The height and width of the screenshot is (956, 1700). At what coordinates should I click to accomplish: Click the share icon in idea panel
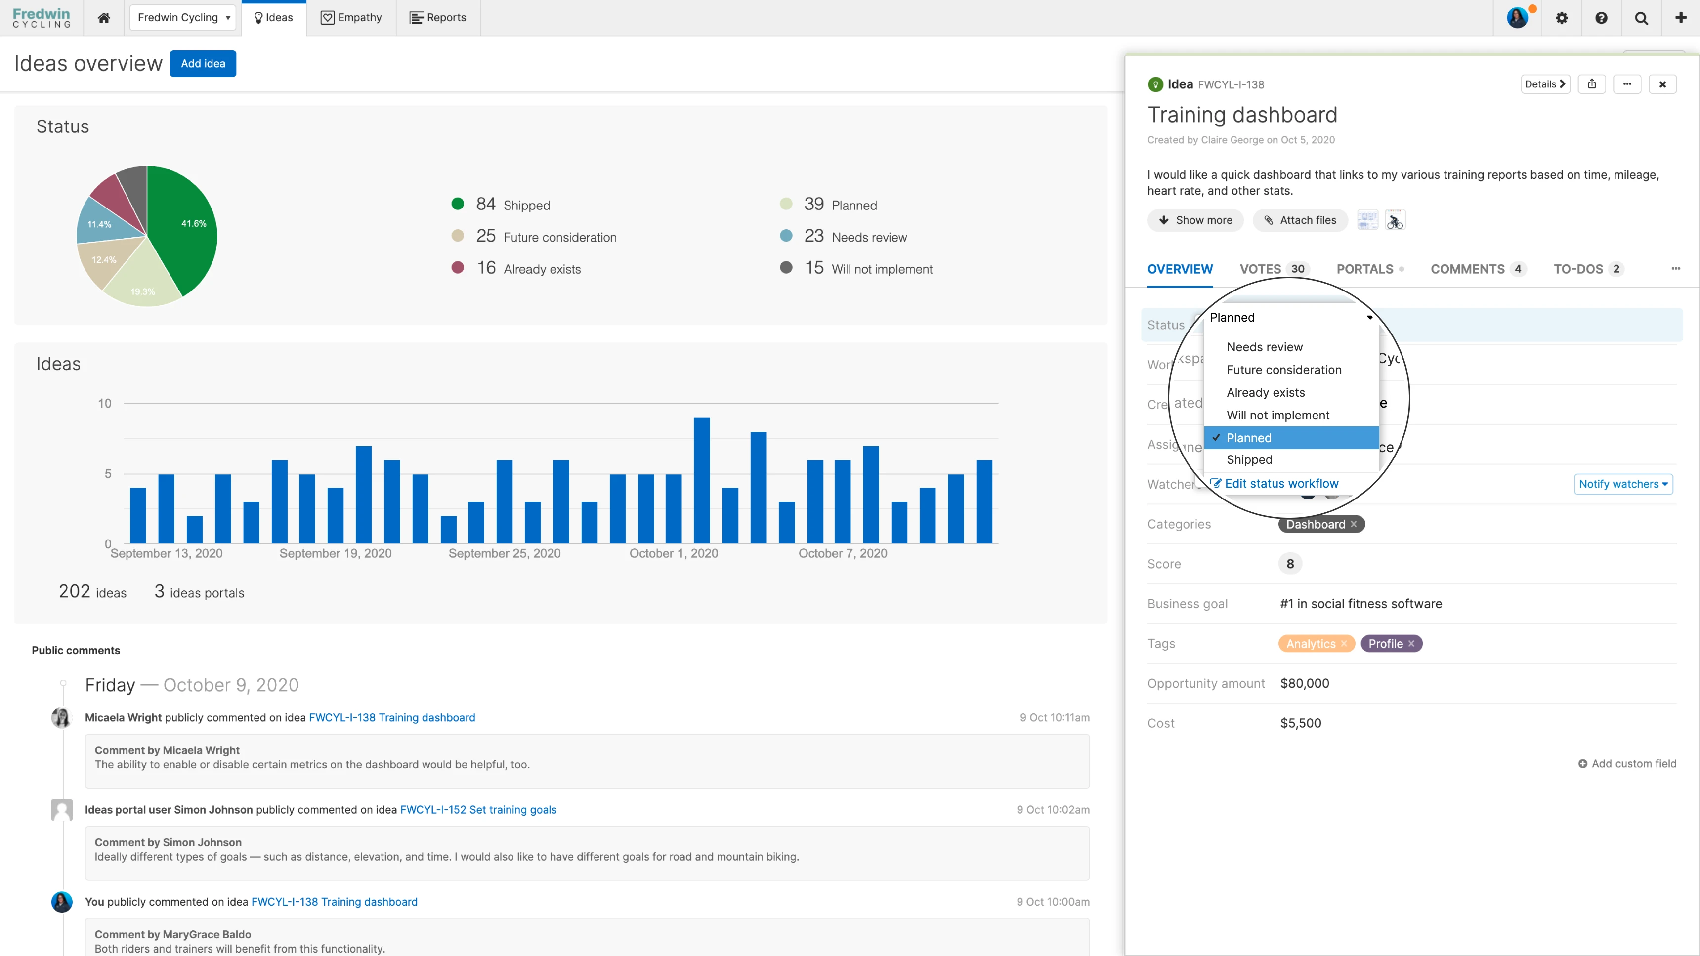(1592, 84)
